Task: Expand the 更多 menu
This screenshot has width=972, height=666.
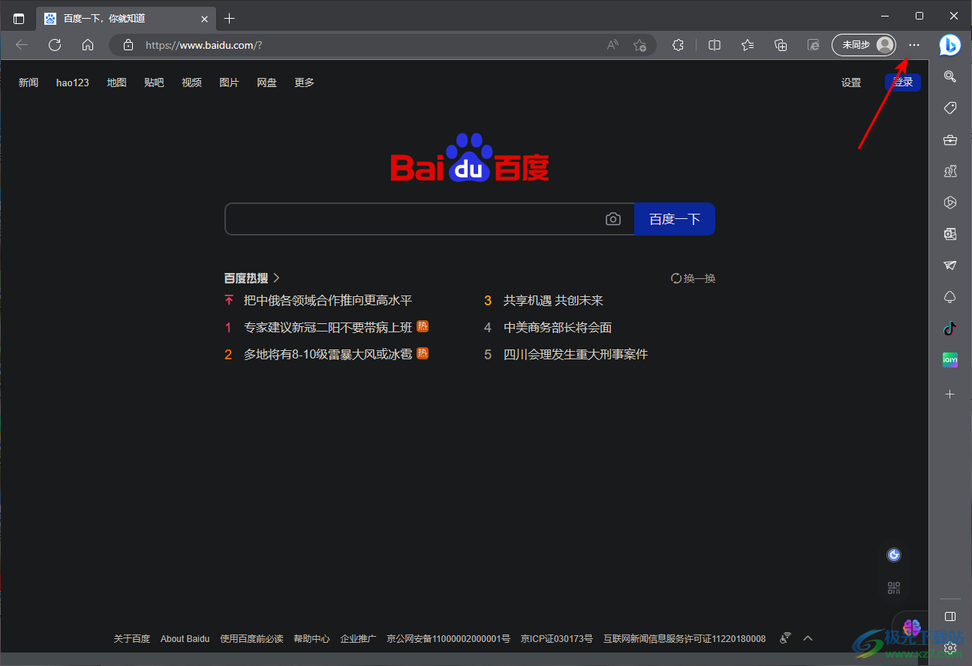Action: 304,82
